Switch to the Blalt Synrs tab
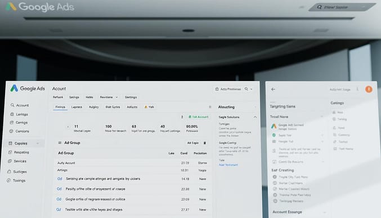This screenshot has height=218, width=381. pos(113,107)
